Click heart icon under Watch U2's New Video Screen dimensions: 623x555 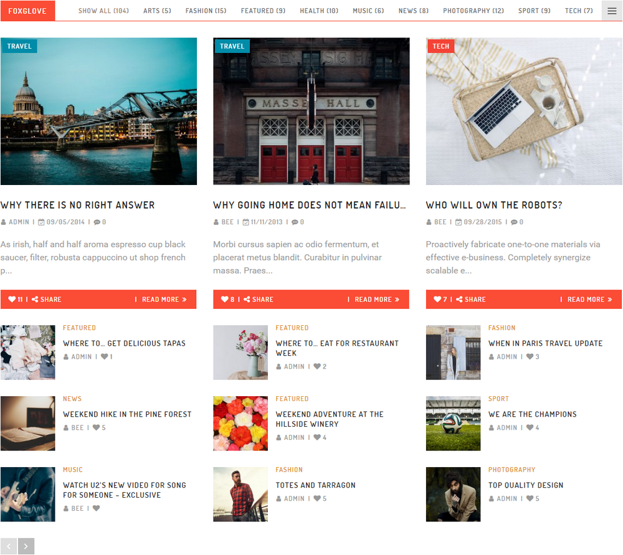96,509
